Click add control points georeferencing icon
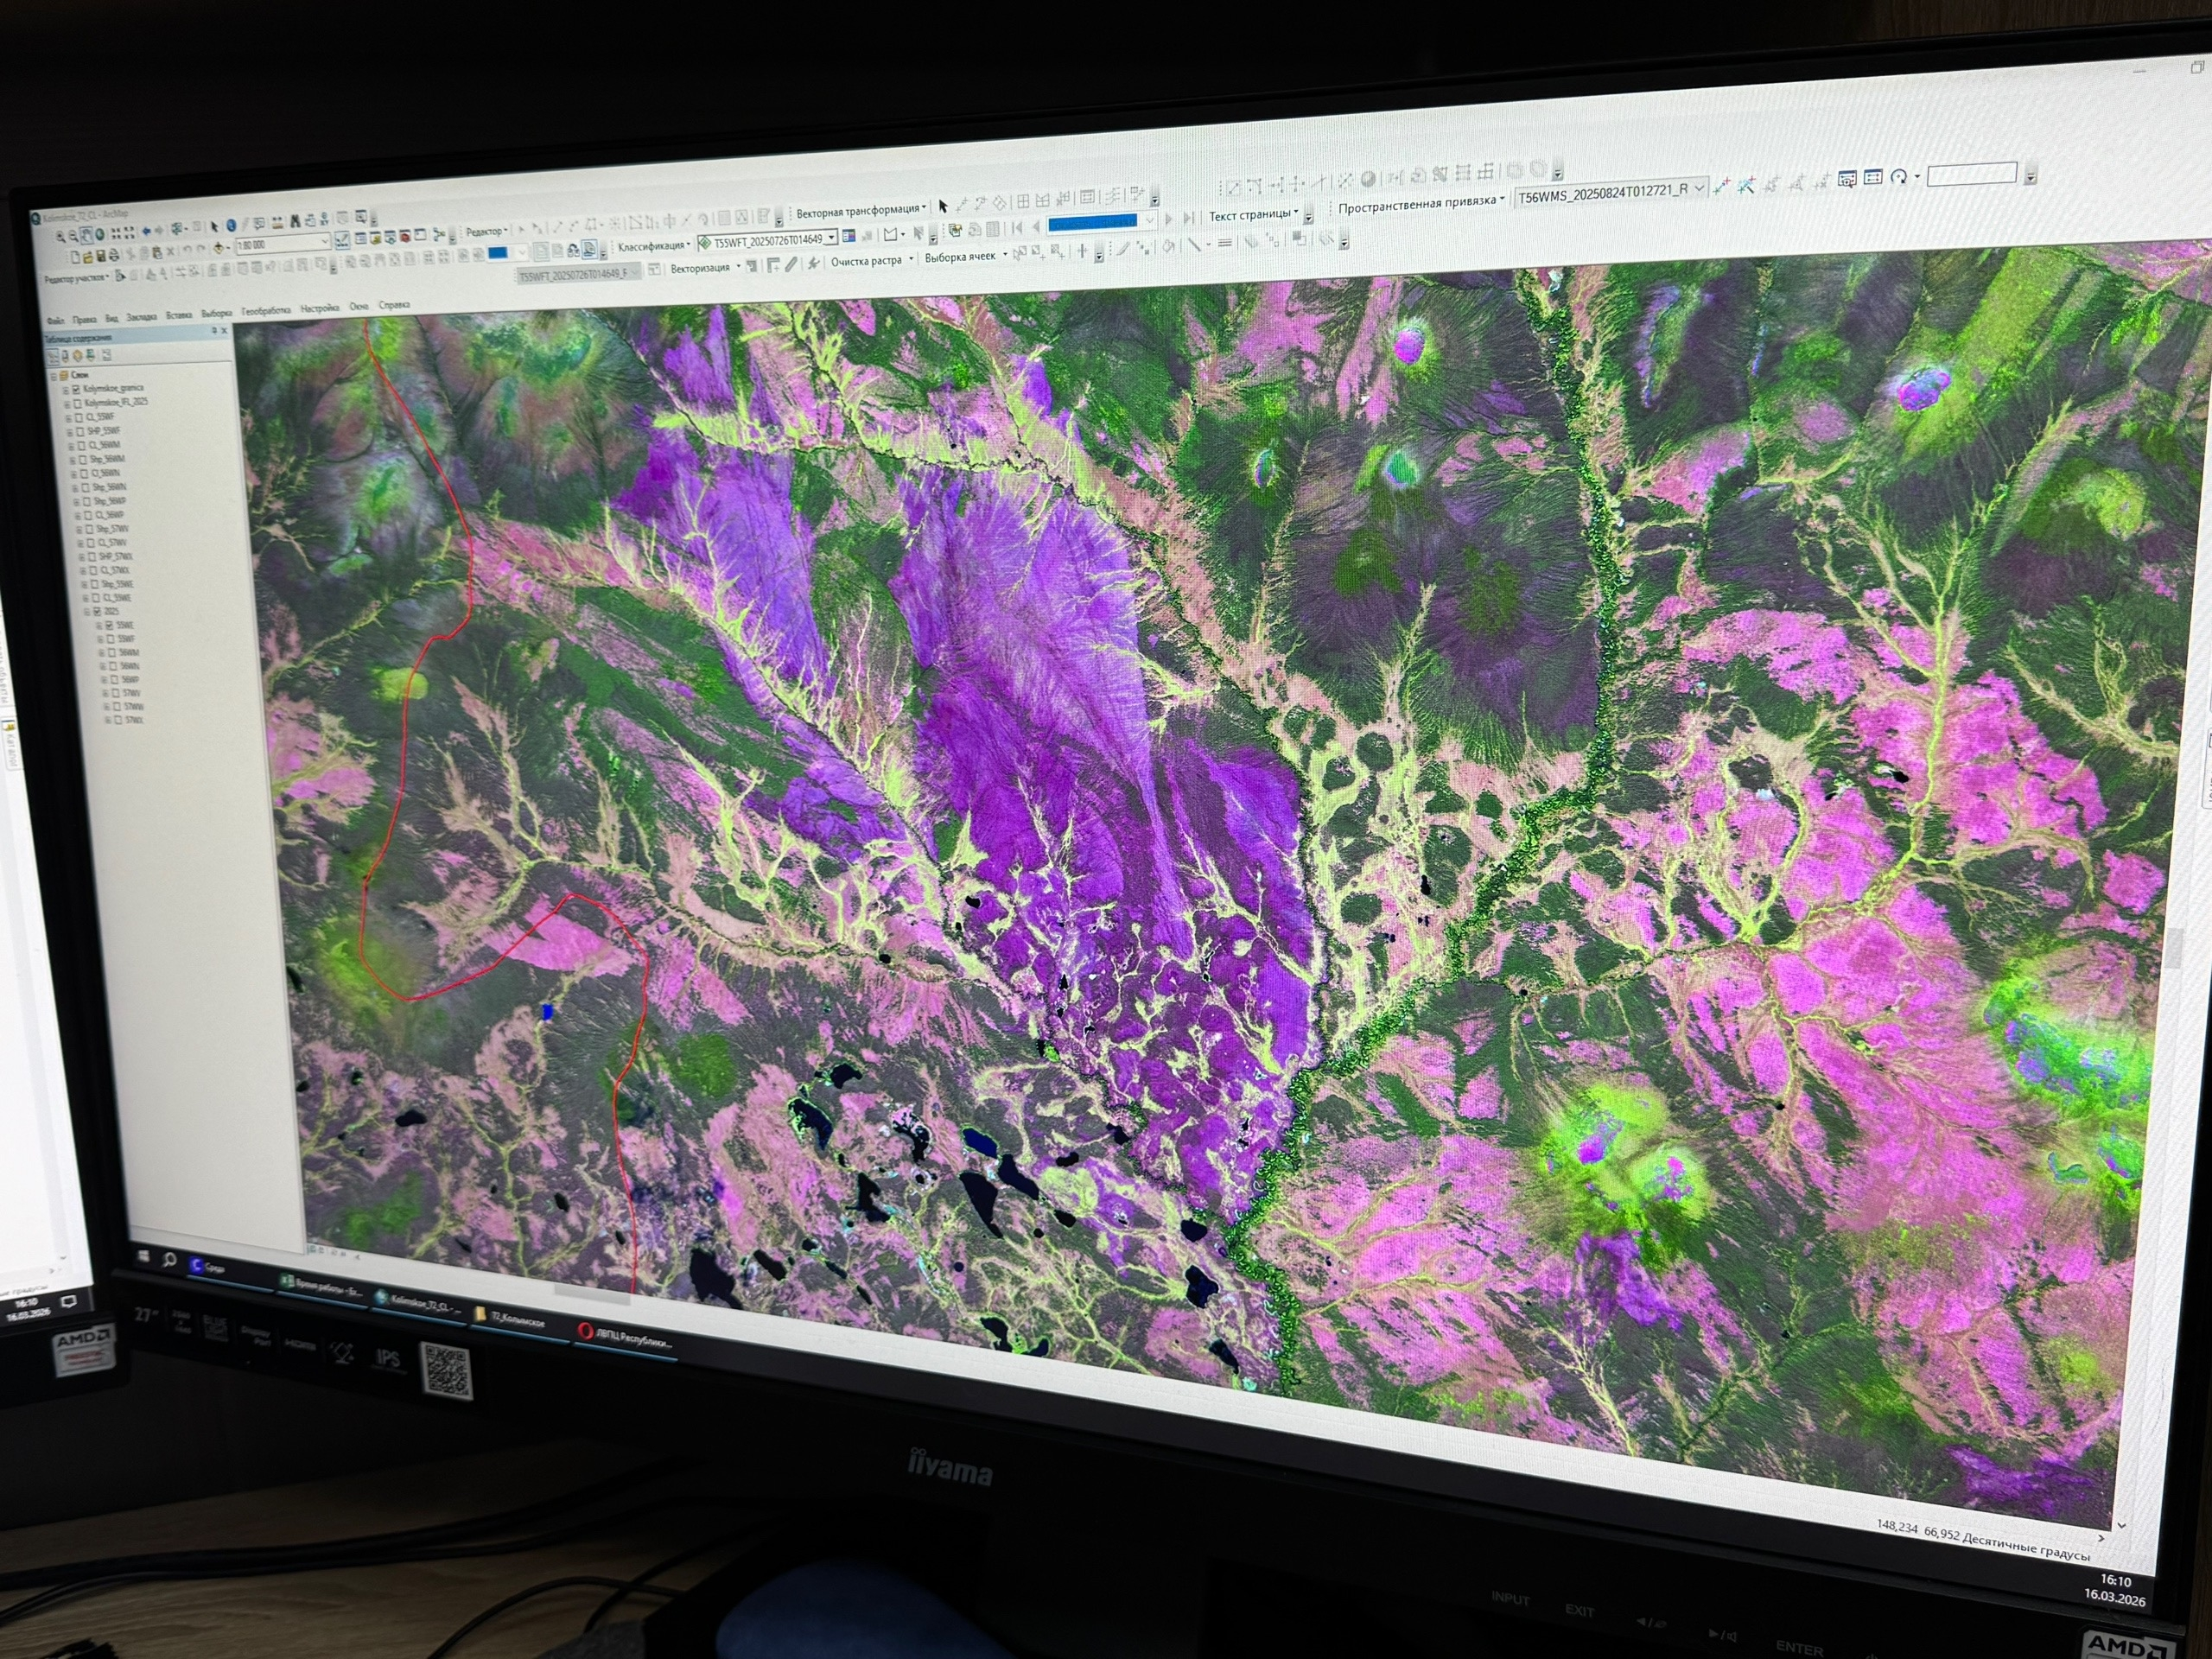The height and width of the screenshot is (1659, 2212). coord(1722,186)
